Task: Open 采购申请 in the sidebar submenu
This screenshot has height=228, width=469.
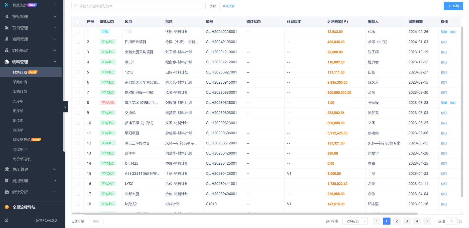Action: click(x=20, y=82)
